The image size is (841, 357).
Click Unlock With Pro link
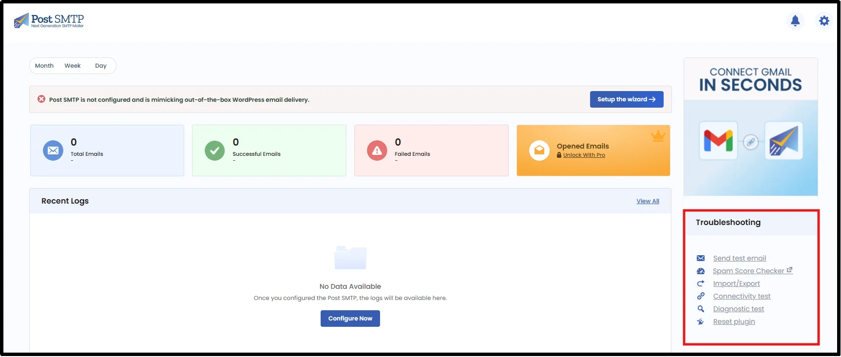[584, 155]
